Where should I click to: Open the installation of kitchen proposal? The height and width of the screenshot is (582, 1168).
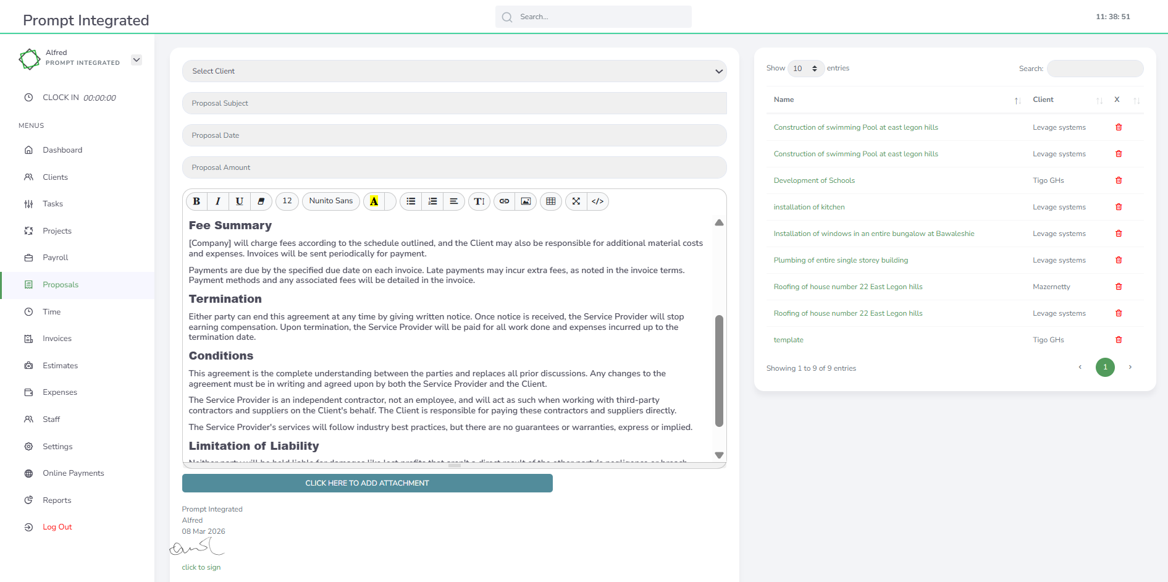[x=809, y=207]
